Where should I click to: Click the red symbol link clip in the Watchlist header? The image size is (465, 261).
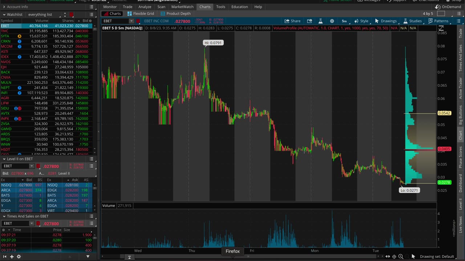click(72, 14)
